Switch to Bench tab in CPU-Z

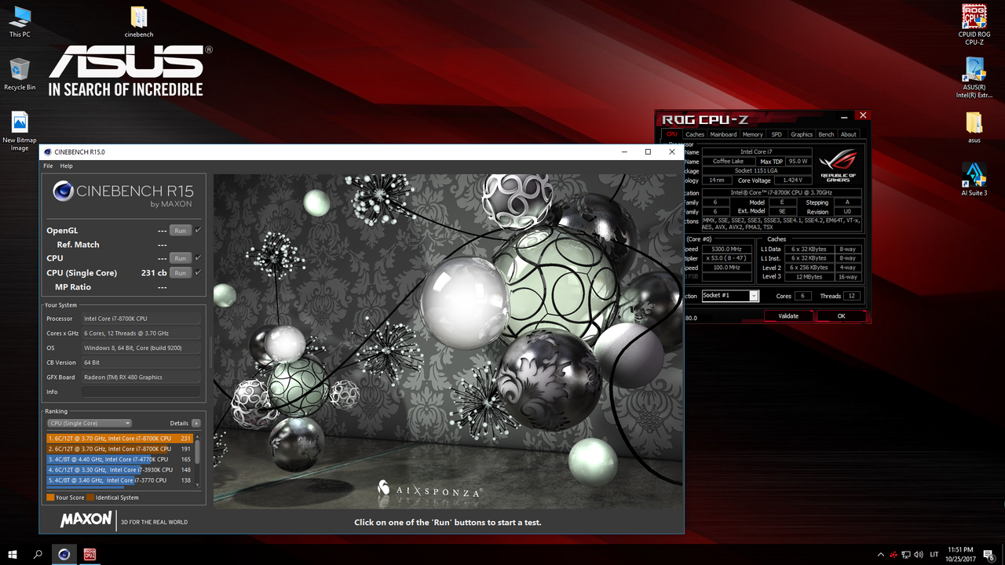point(826,134)
